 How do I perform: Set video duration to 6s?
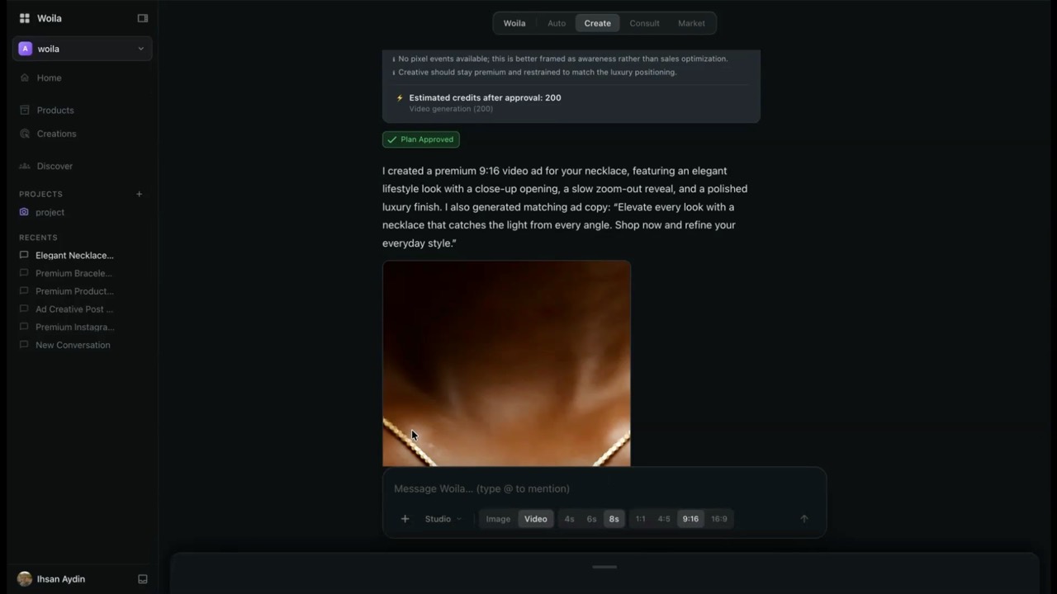click(591, 519)
